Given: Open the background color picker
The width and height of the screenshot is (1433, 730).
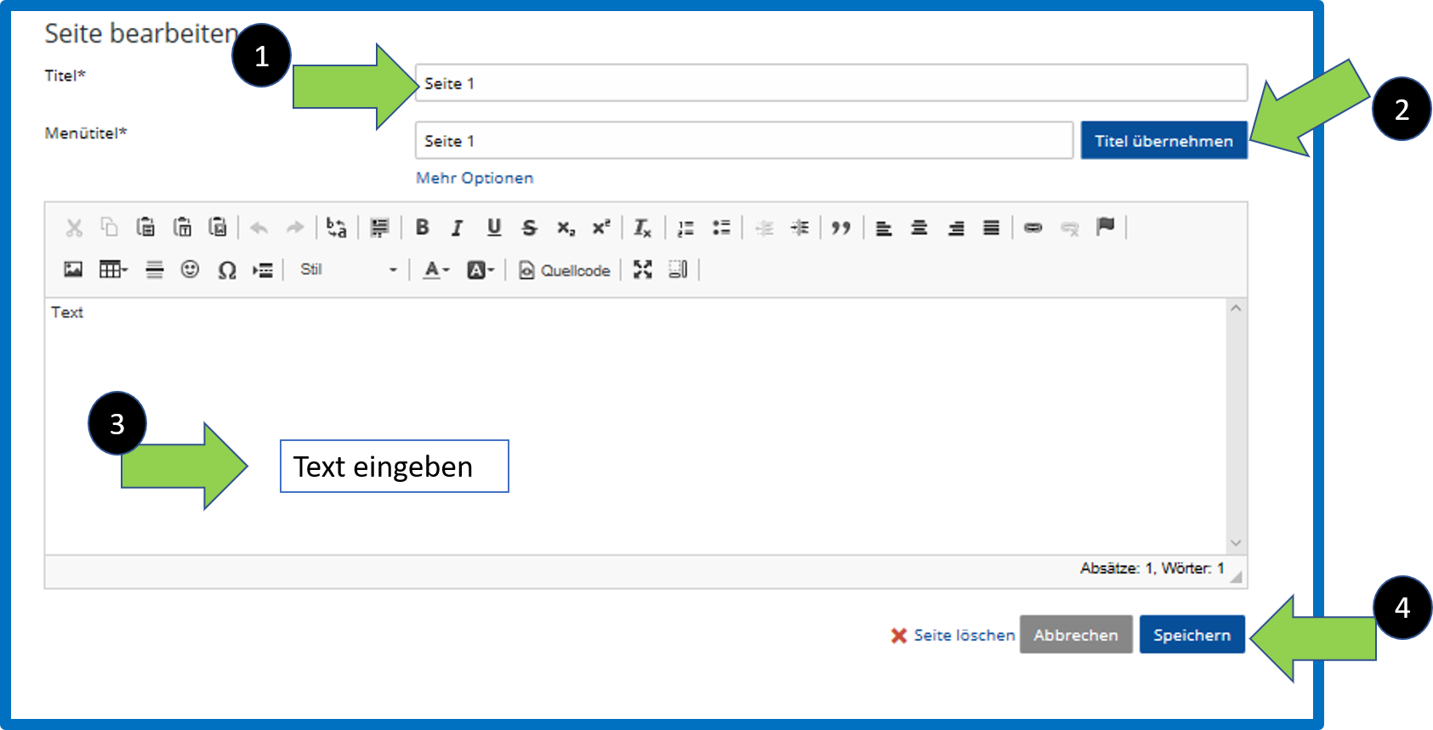Looking at the screenshot, I should [481, 270].
